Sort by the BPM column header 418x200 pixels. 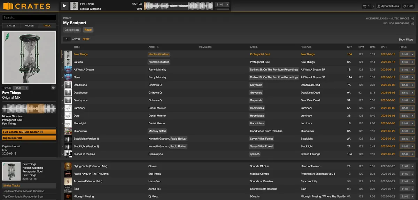pyautogui.click(x=361, y=47)
